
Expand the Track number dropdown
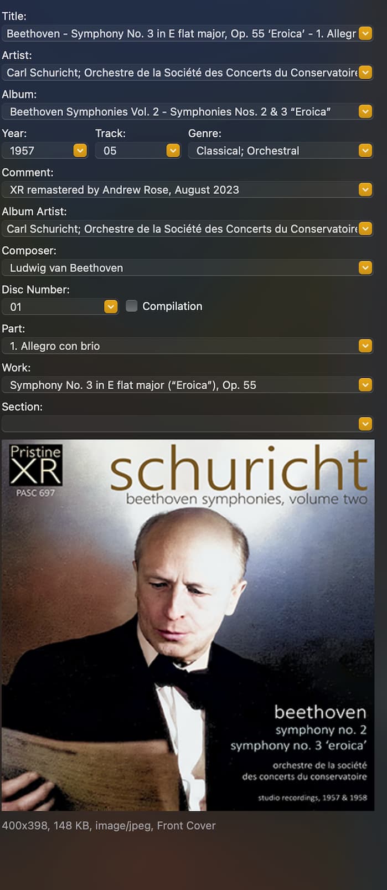[x=173, y=151]
